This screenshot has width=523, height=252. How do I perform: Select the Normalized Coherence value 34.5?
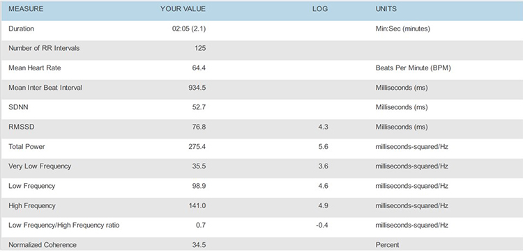(x=199, y=245)
